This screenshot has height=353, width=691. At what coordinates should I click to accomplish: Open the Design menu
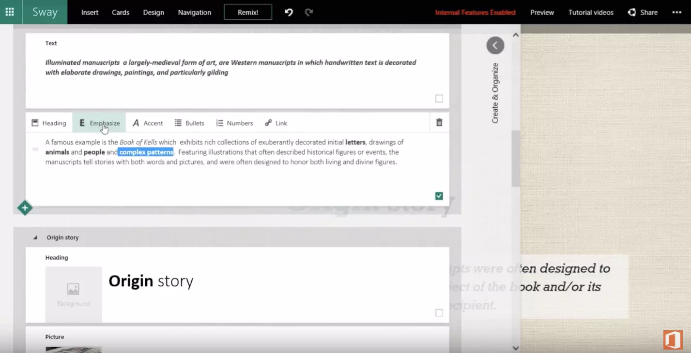(x=154, y=13)
